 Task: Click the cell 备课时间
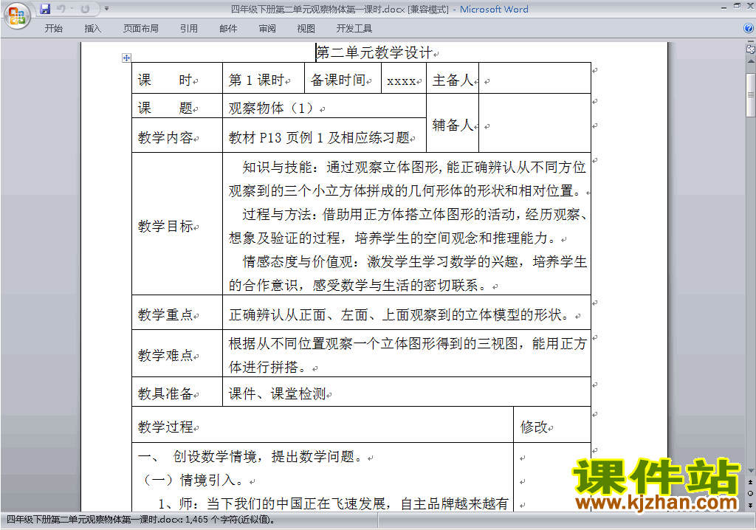click(343, 78)
